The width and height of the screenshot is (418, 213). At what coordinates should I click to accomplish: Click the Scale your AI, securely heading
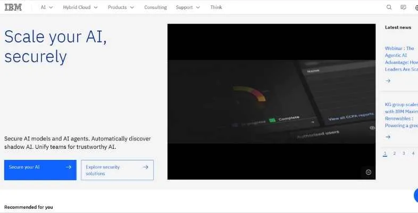coord(55,47)
